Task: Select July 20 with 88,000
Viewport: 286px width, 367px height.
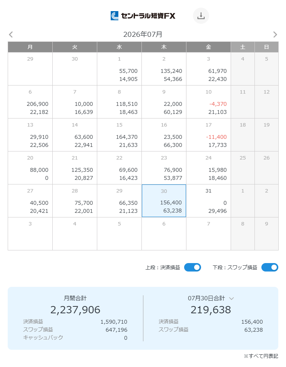Action: coord(30,168)
